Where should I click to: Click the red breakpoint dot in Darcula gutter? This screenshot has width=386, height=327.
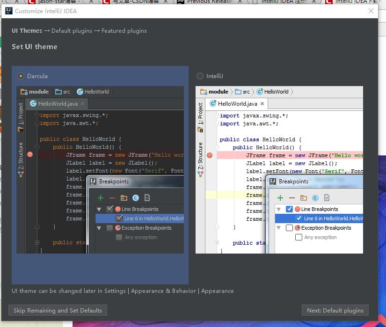click(x=30, y=154)
